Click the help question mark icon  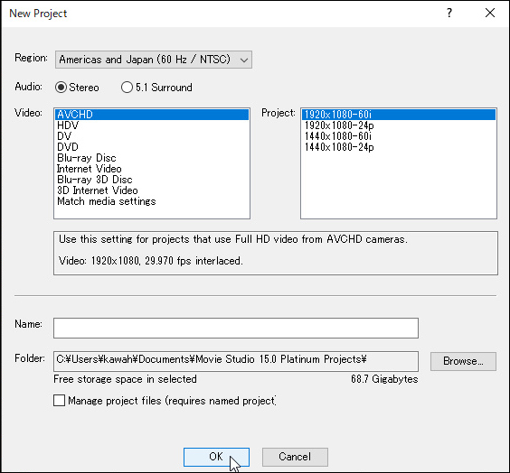(x=449, y=13)
